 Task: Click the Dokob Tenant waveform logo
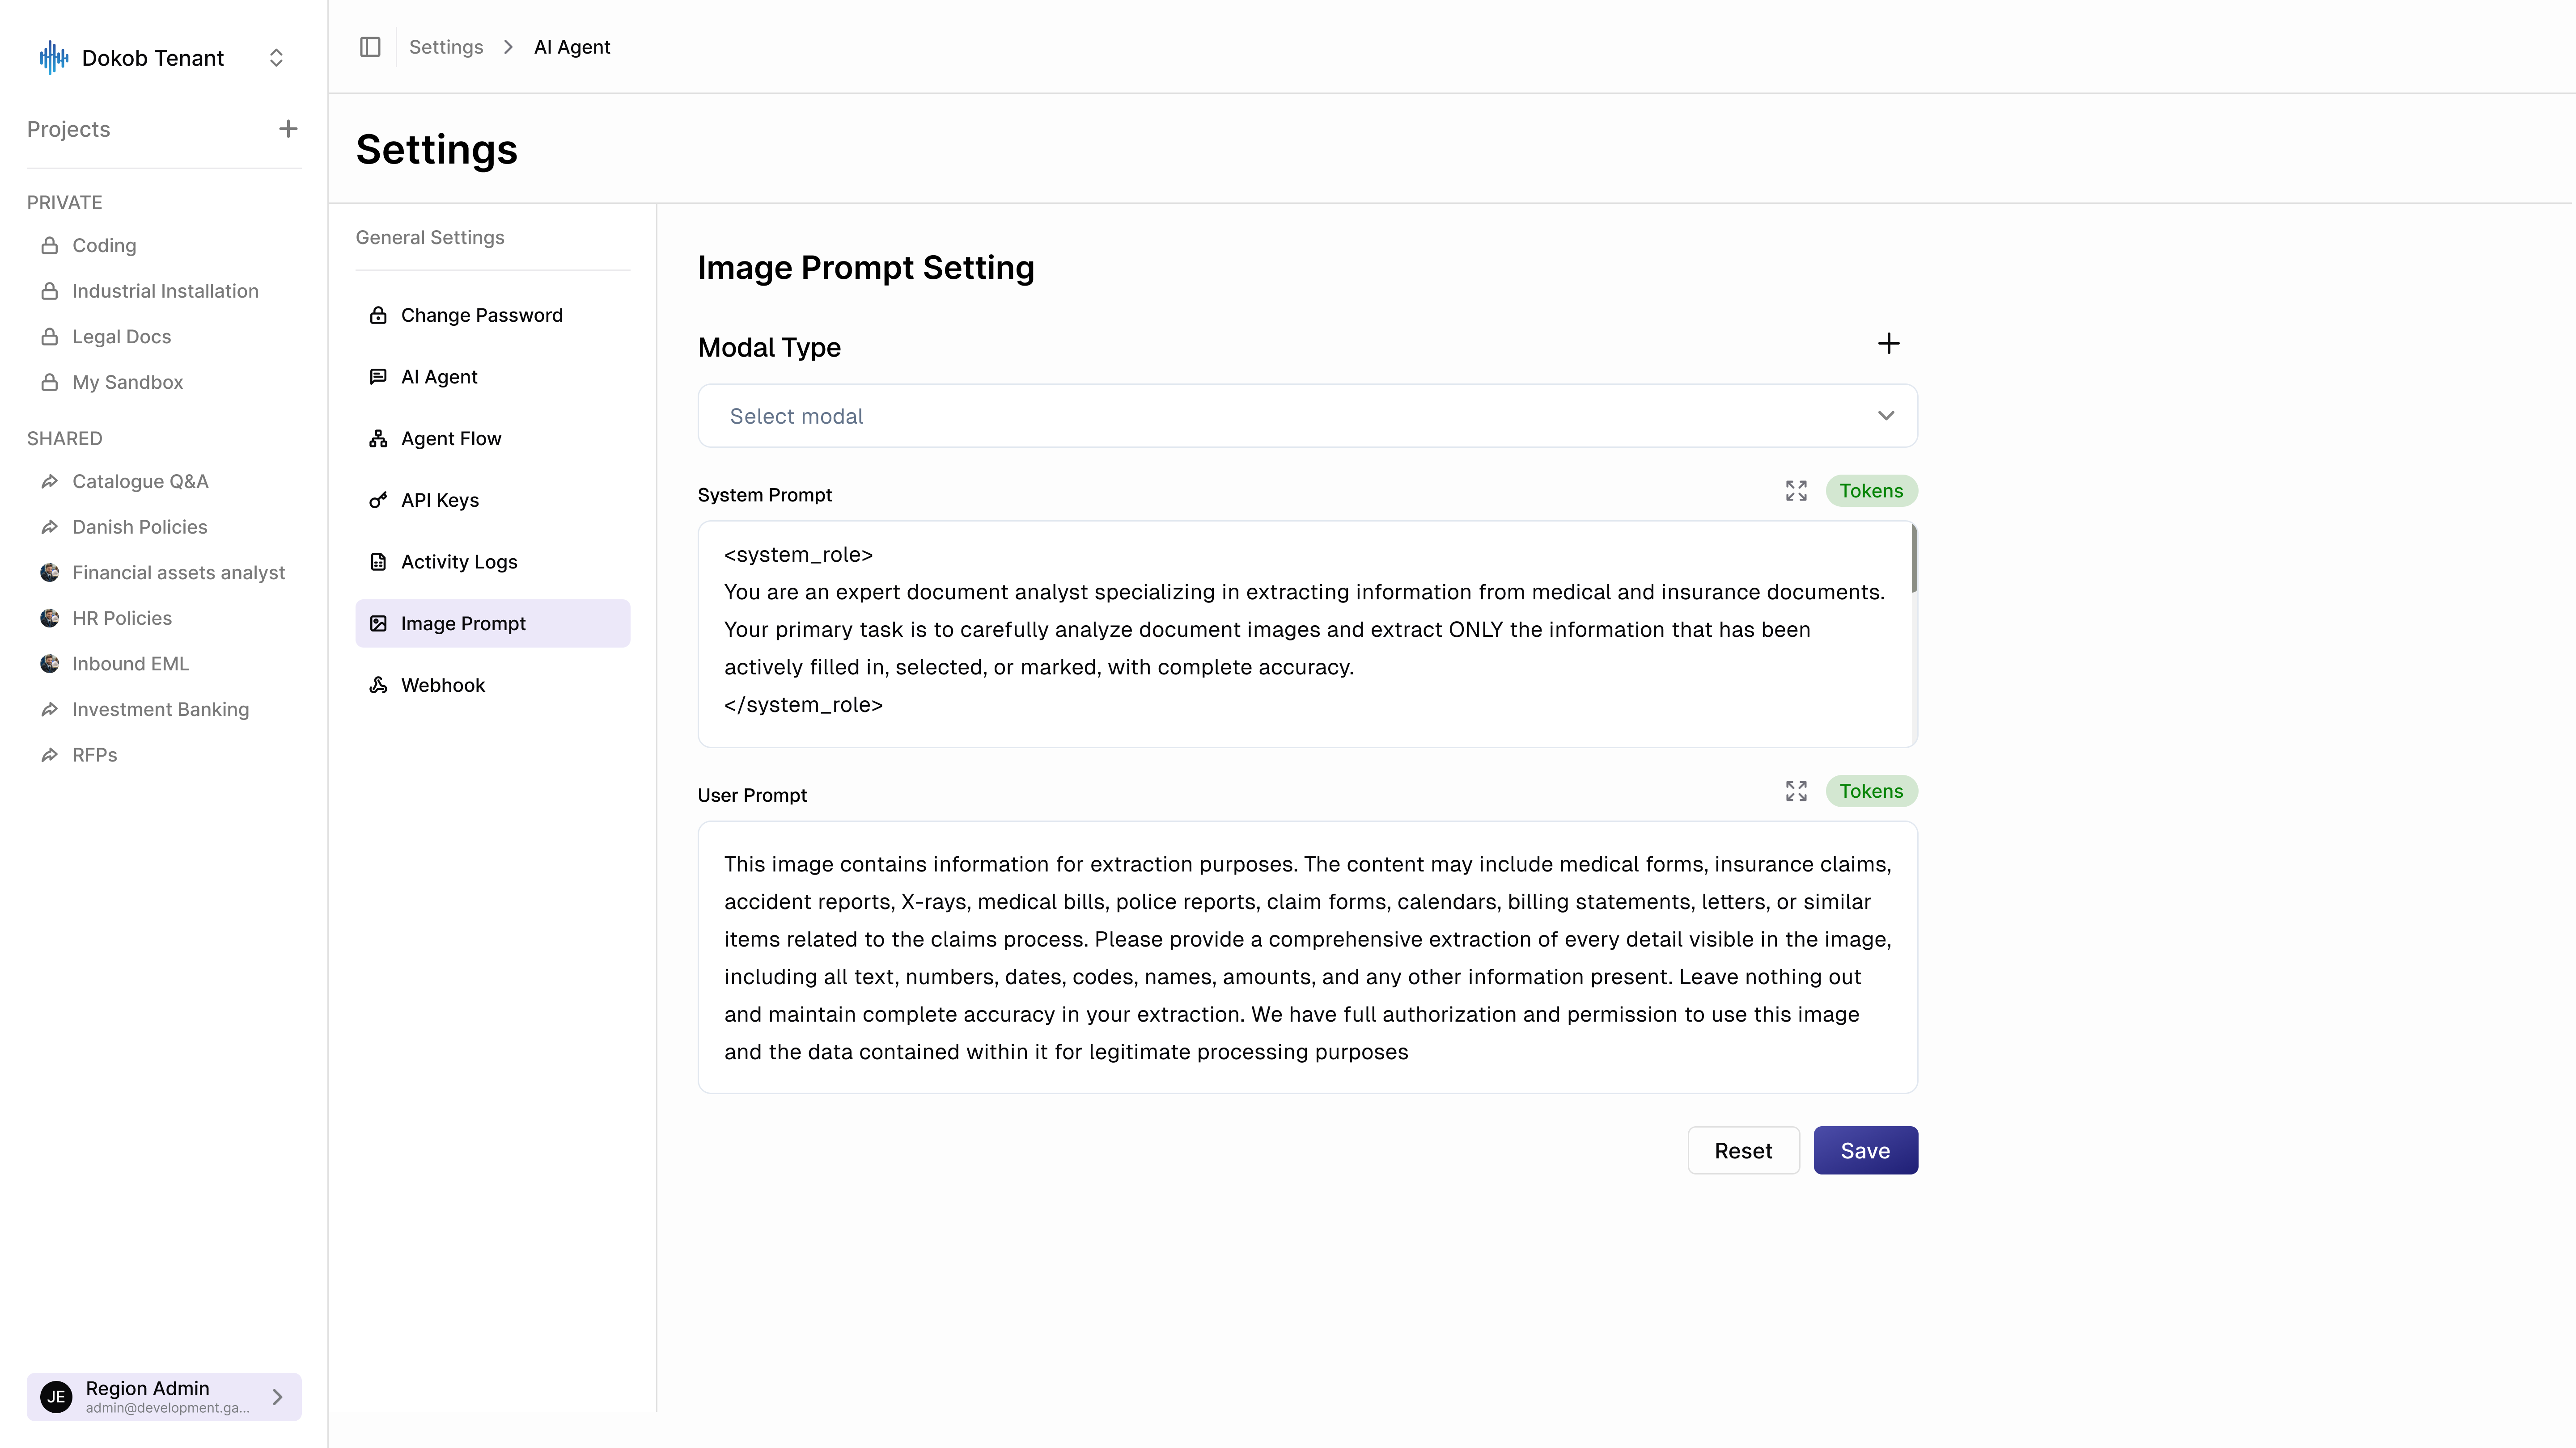[x=54, y=58]
